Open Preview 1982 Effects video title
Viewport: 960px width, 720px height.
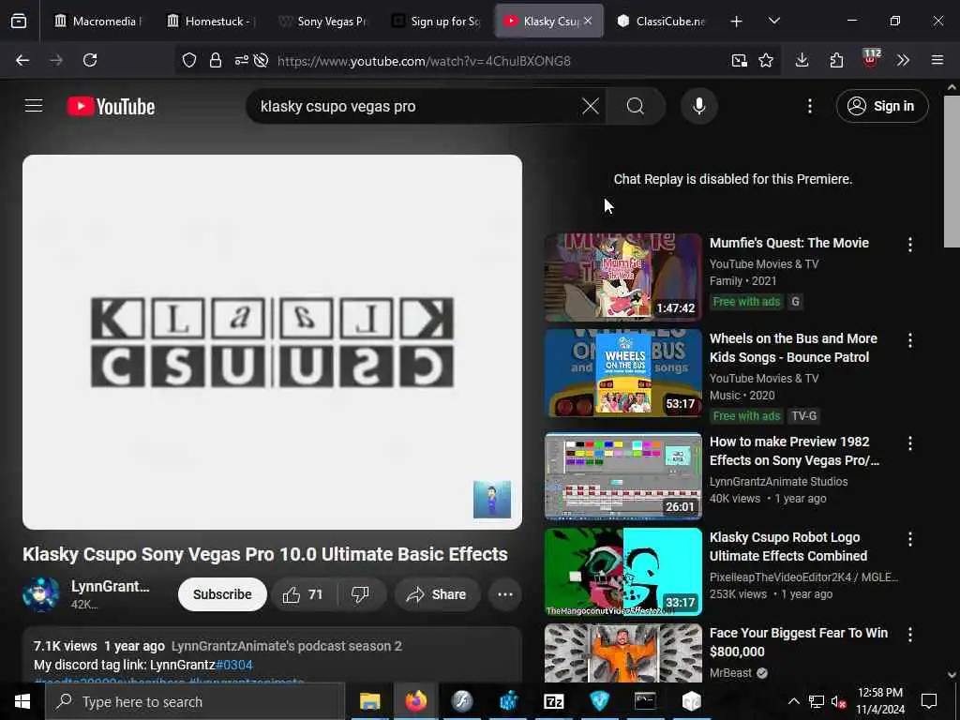coord(794,451)
